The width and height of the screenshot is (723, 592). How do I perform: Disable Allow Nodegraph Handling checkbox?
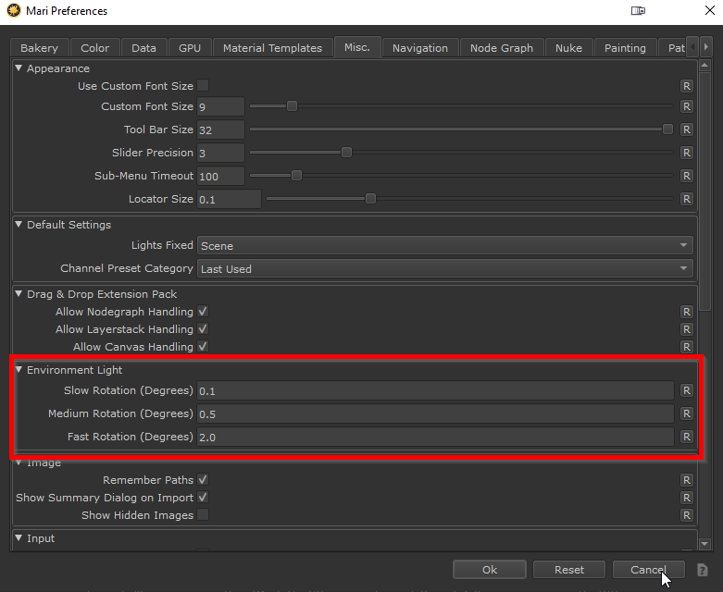pyautogui.click(x=203, y=312)
